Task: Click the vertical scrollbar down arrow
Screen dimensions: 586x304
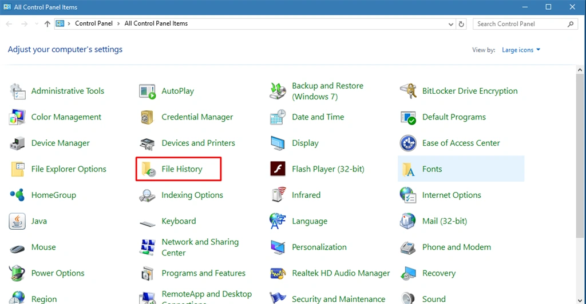Action: pyautogui.click(x=580, y=300)
